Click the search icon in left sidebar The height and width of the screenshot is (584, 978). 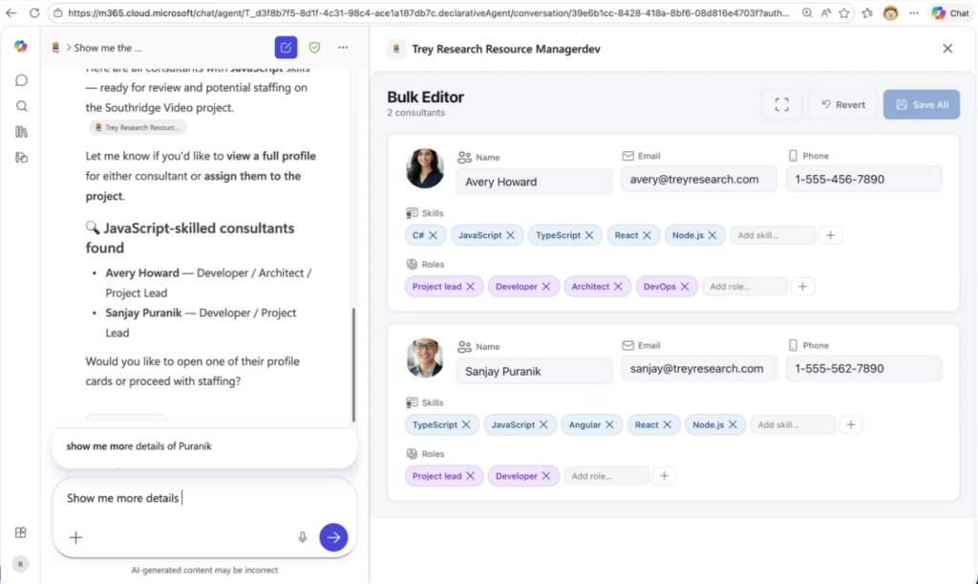(x=22, y=106)
